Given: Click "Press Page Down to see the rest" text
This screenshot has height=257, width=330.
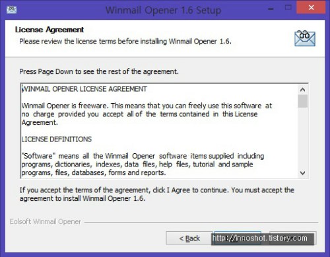Looking at the screenshot, I should pyautogui.click(x=99, y=71).
